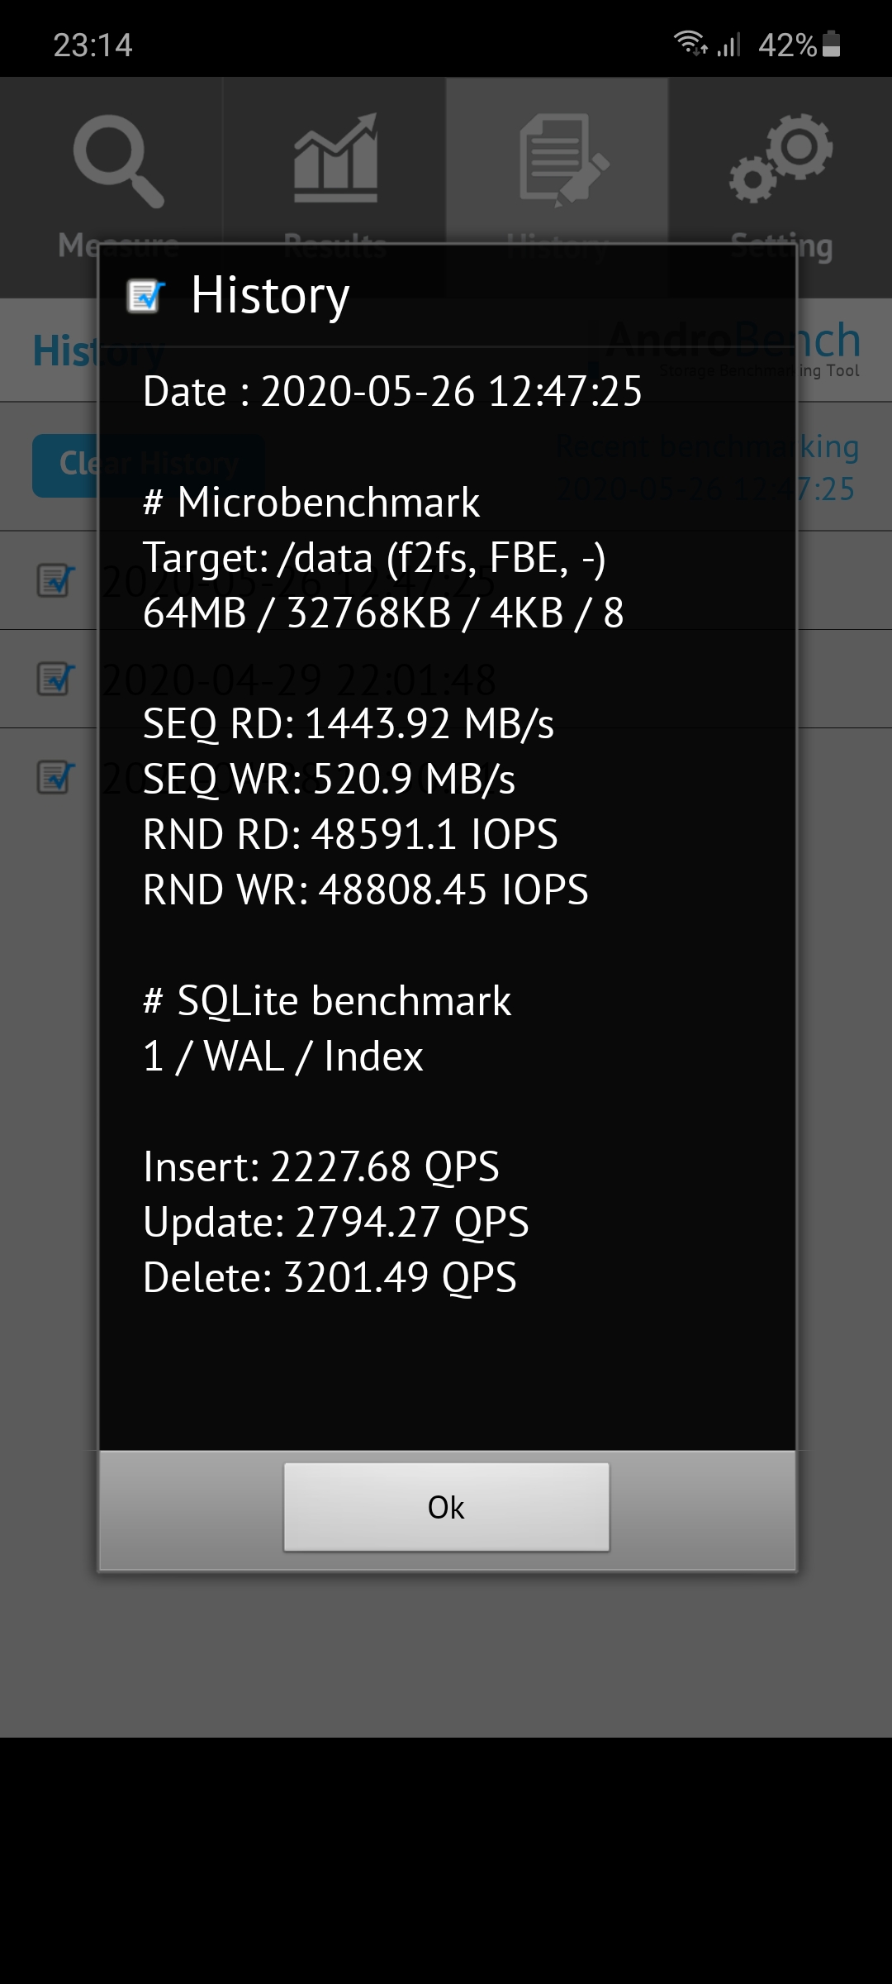Click the 2020-04-29 entry checklist icon

pos(55,679)
